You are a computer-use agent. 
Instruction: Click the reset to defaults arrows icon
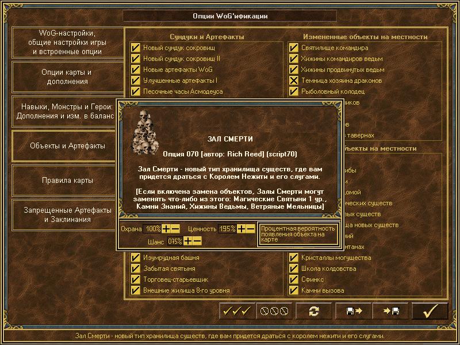point(313,310)
